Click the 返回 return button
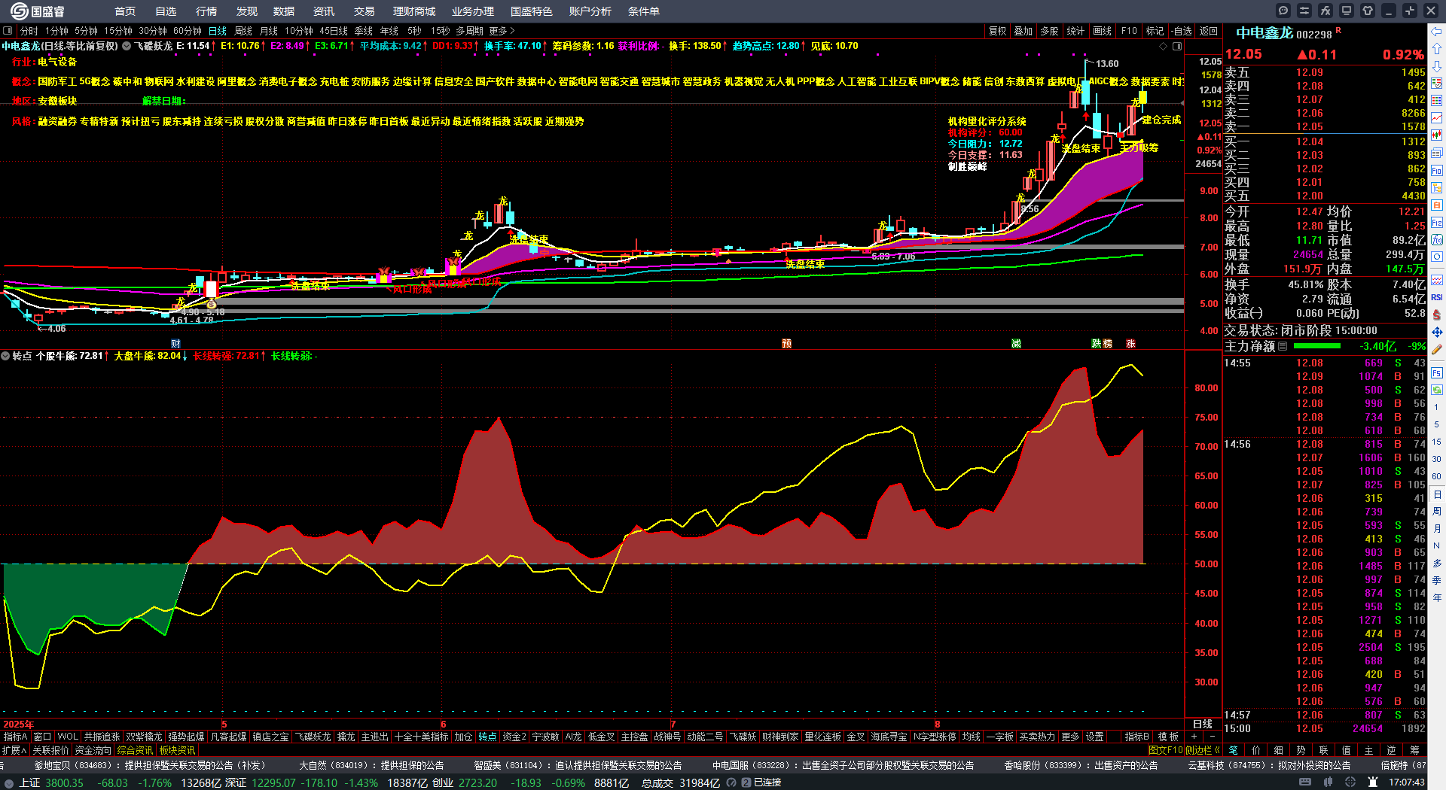This screenshot has height=790, width=1446. click(1209, 31)
